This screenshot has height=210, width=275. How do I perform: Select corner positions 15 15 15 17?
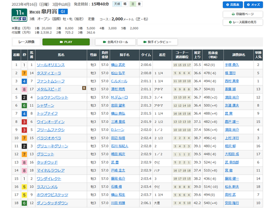coord(182,65)
